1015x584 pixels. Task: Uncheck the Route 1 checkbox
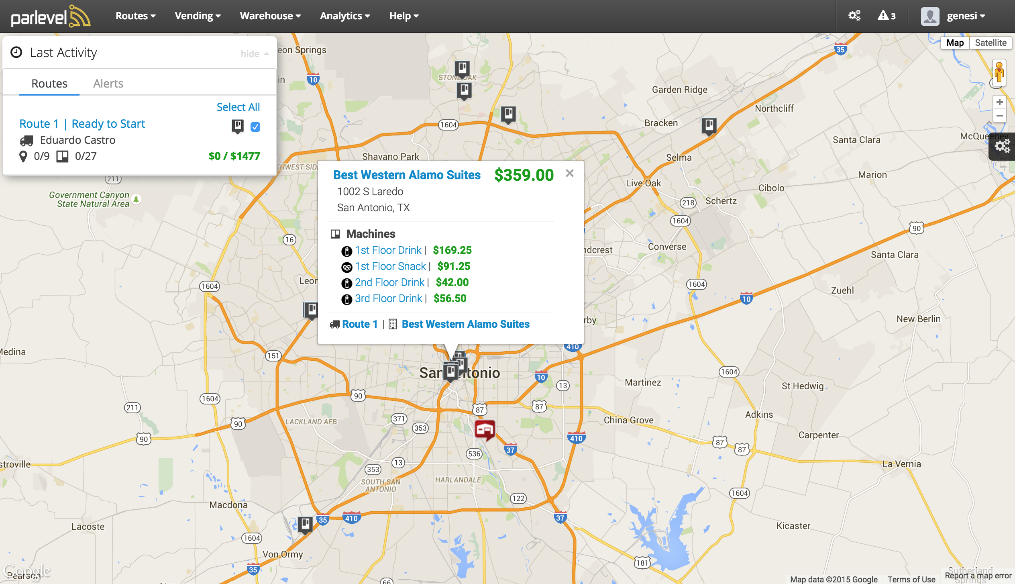click(x=255, y=127)
